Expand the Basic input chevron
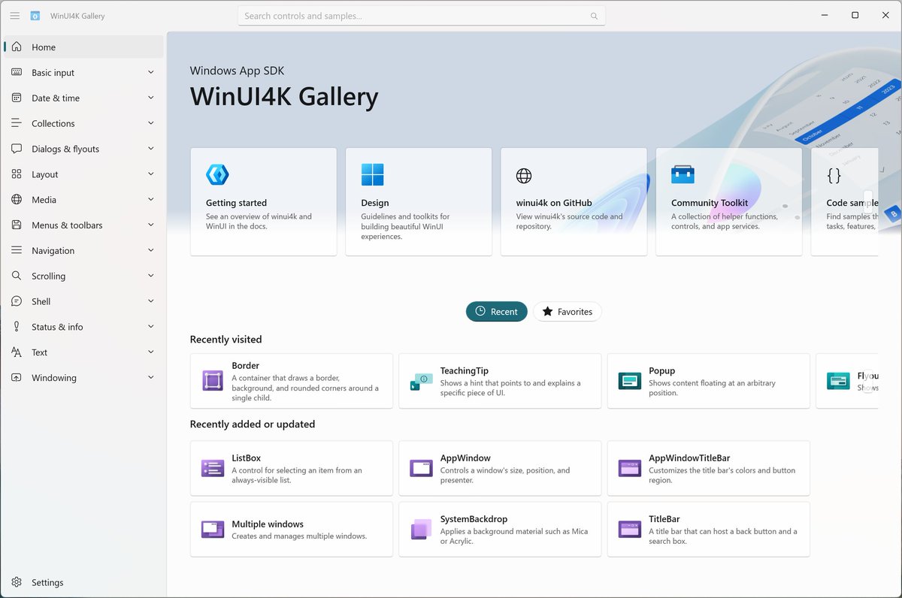The image size is (902, 598). tap(151, 72)
